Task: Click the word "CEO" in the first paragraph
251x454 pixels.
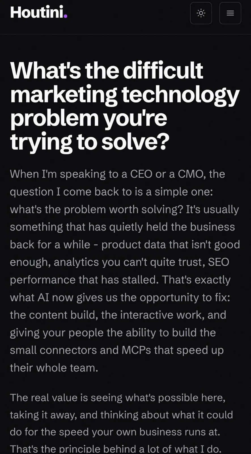Action: point(141,174)
